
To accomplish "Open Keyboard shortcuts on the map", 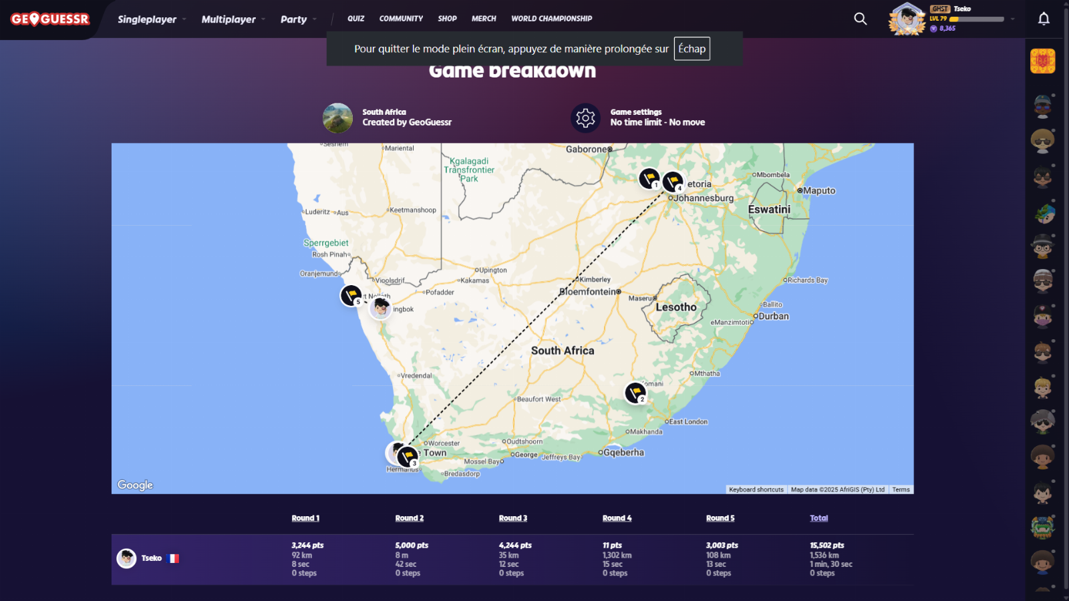I will coord(756,489).
